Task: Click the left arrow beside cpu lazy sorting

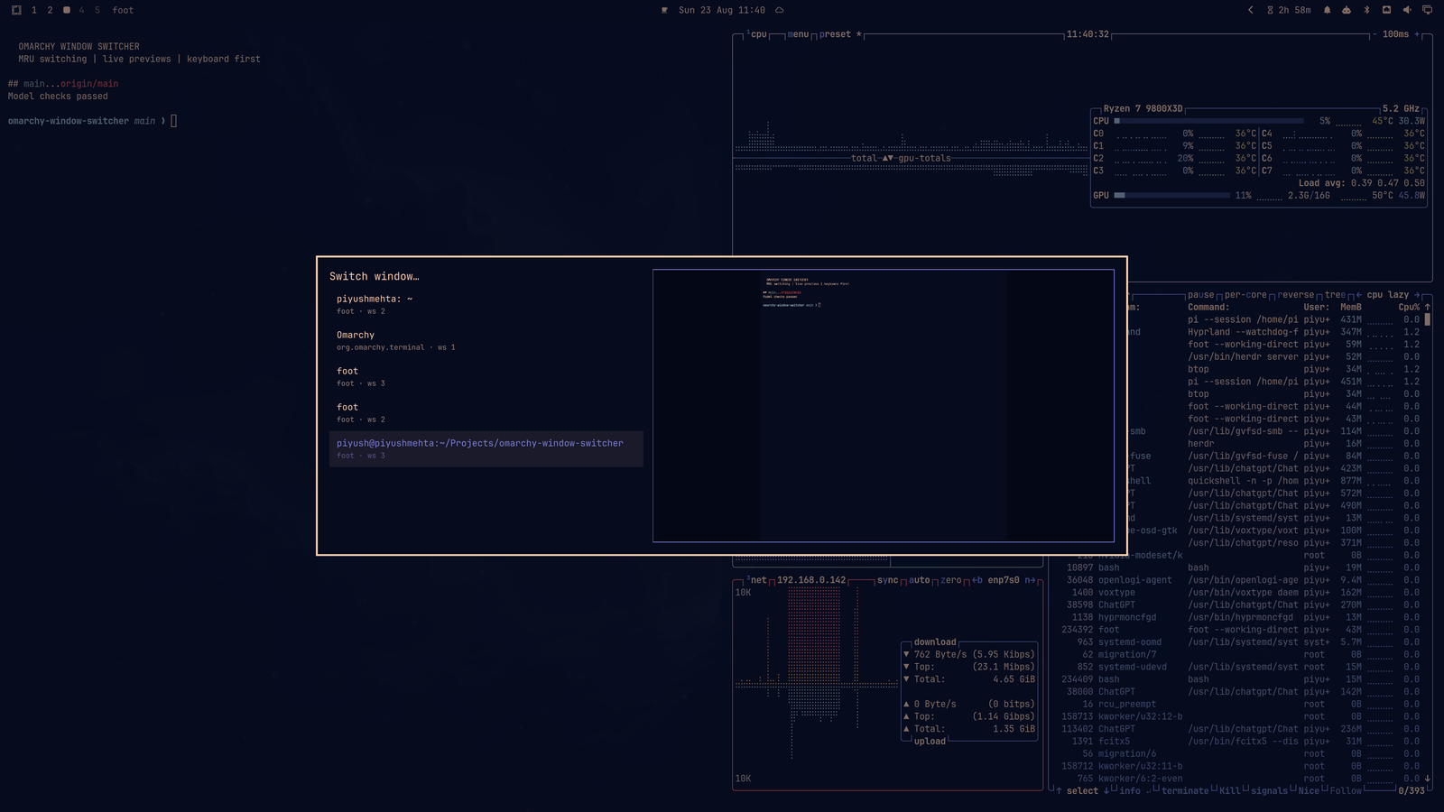Action: 1359,295
